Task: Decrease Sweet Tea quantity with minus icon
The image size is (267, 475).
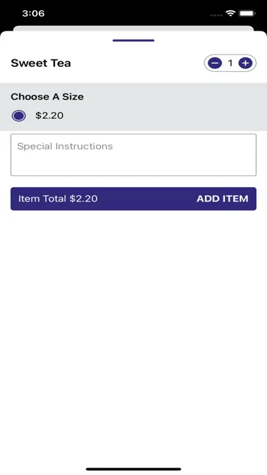Action: tap(215, 63)
